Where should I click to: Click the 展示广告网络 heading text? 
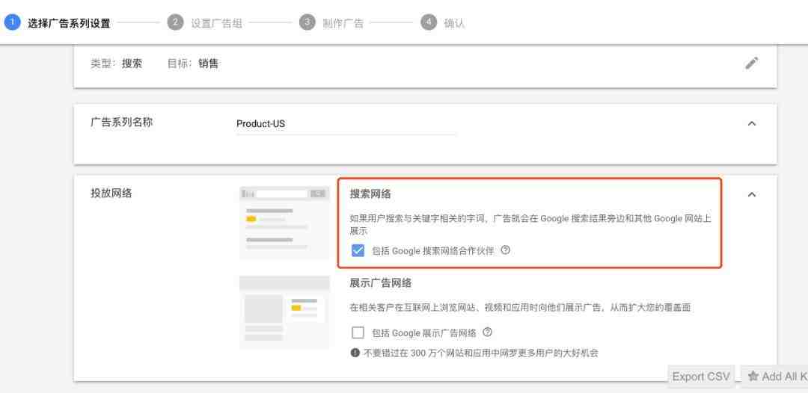click(x=381, y=283)
